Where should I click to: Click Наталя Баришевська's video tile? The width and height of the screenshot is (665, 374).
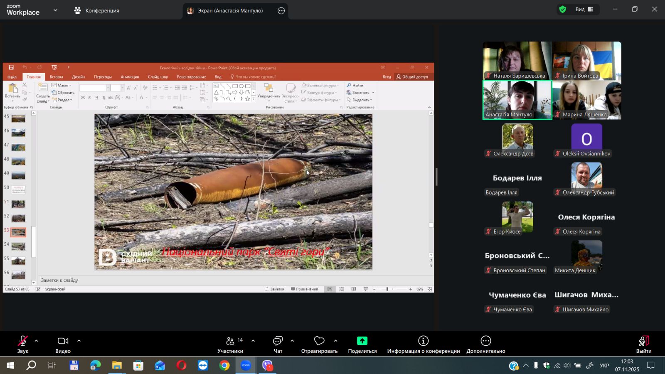517,61
